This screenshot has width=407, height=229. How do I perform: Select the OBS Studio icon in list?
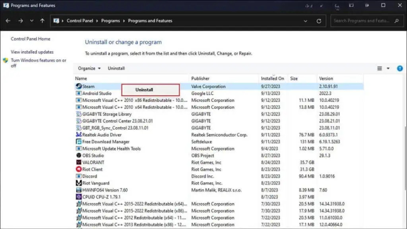pyautogui.click(x=79, y=155)
